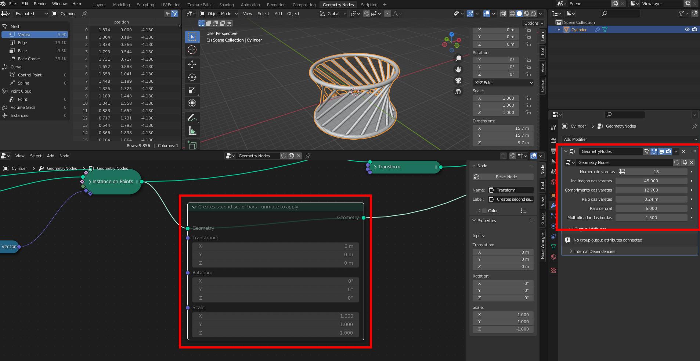Click the viewport zoom magnifier icon

pos(458,58)
